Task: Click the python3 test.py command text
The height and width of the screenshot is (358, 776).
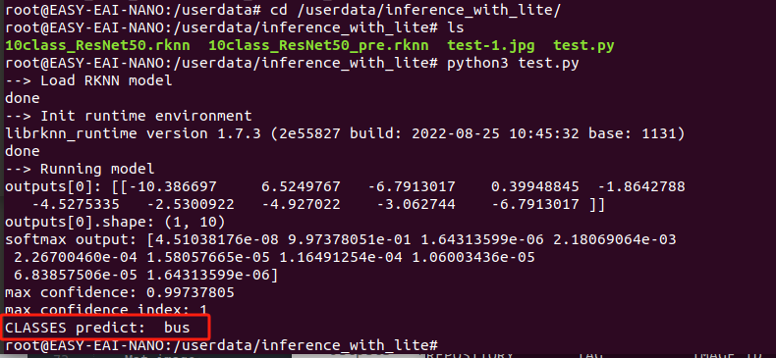Action: pos(513,64)
